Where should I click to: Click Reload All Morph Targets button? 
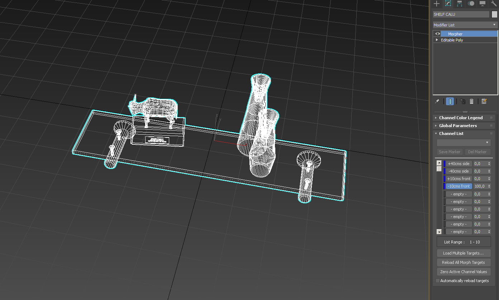coord(464,262)
